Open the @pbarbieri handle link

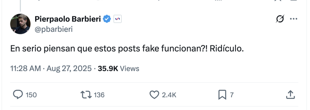(x=54, y=29)
